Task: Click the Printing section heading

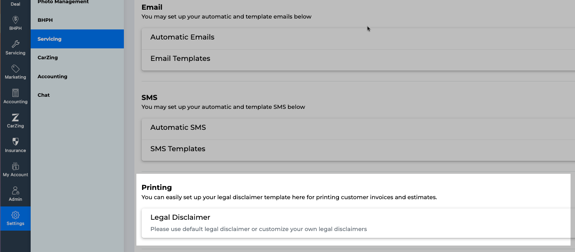Action: [x=157, y=187]
